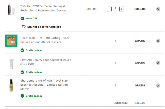Remove the HelloFresh free gift item
This screenshot has height=109, width=165.
(158, 41)
